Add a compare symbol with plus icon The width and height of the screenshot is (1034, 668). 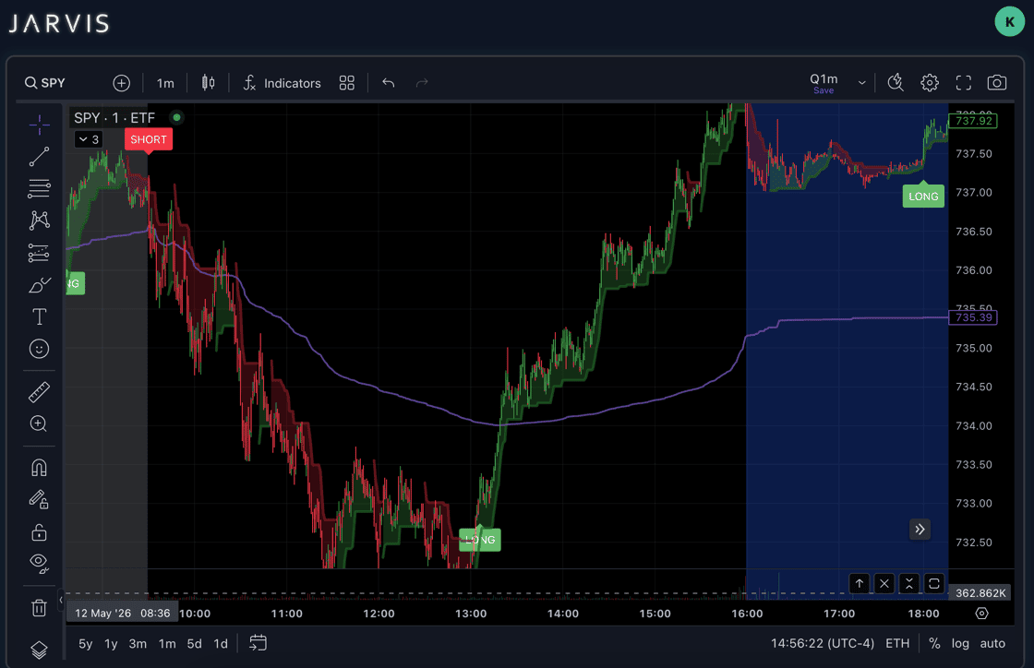(121, 83)
